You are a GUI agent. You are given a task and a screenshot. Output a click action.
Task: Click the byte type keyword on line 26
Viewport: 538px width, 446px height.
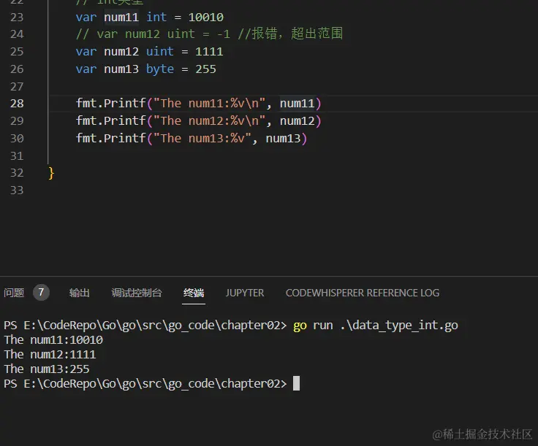point(160,69)
